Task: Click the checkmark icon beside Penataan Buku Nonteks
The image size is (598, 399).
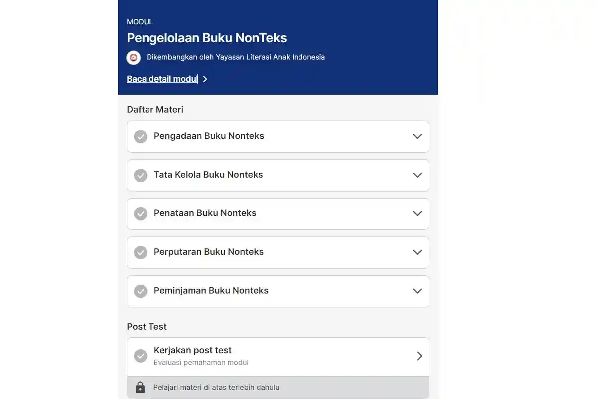Action: pos(140,213)
